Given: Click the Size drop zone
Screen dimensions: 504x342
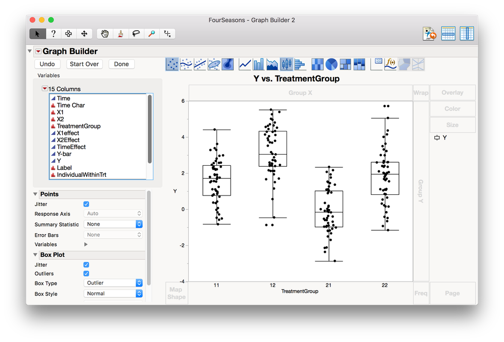Looking at the screenshot, I should tap(452, 125).
